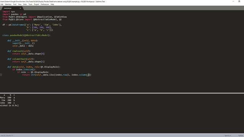The height and width of the screenshot is (137, 244).
Task: Open the Python syntax selector in status bar
Action: [x=241, y=135]
